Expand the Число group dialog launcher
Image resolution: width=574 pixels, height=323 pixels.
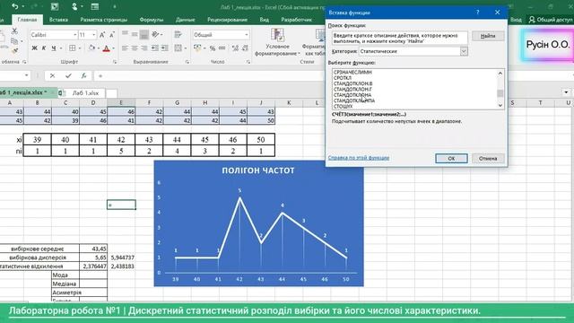coord(248,62)
